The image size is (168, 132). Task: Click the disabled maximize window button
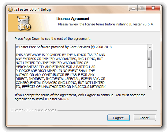[142, 8]
